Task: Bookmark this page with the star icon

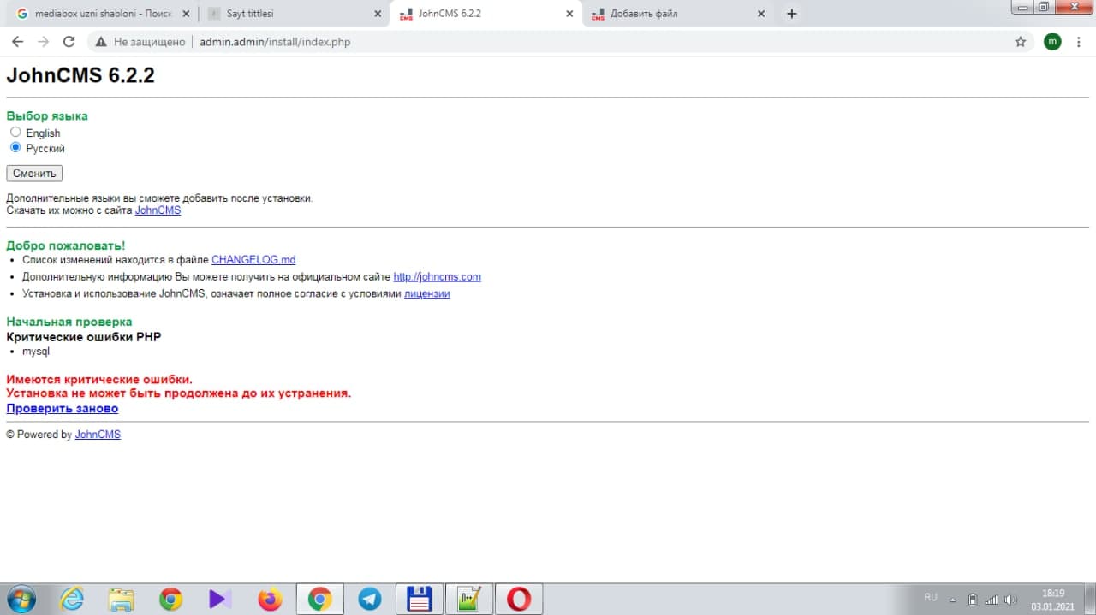Action: (1020, 42)
